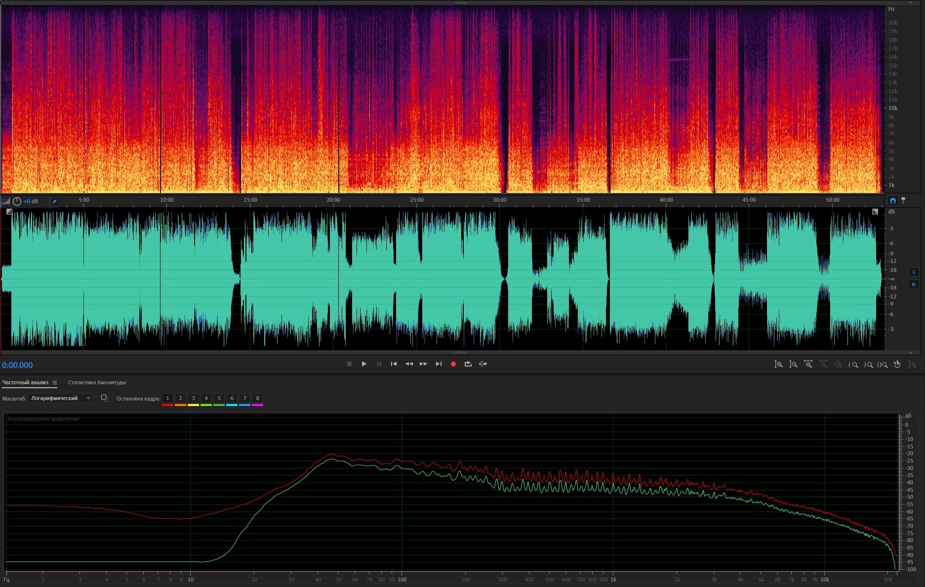
Task: Click the +0 dB volume knob
Action: [17, 201]
